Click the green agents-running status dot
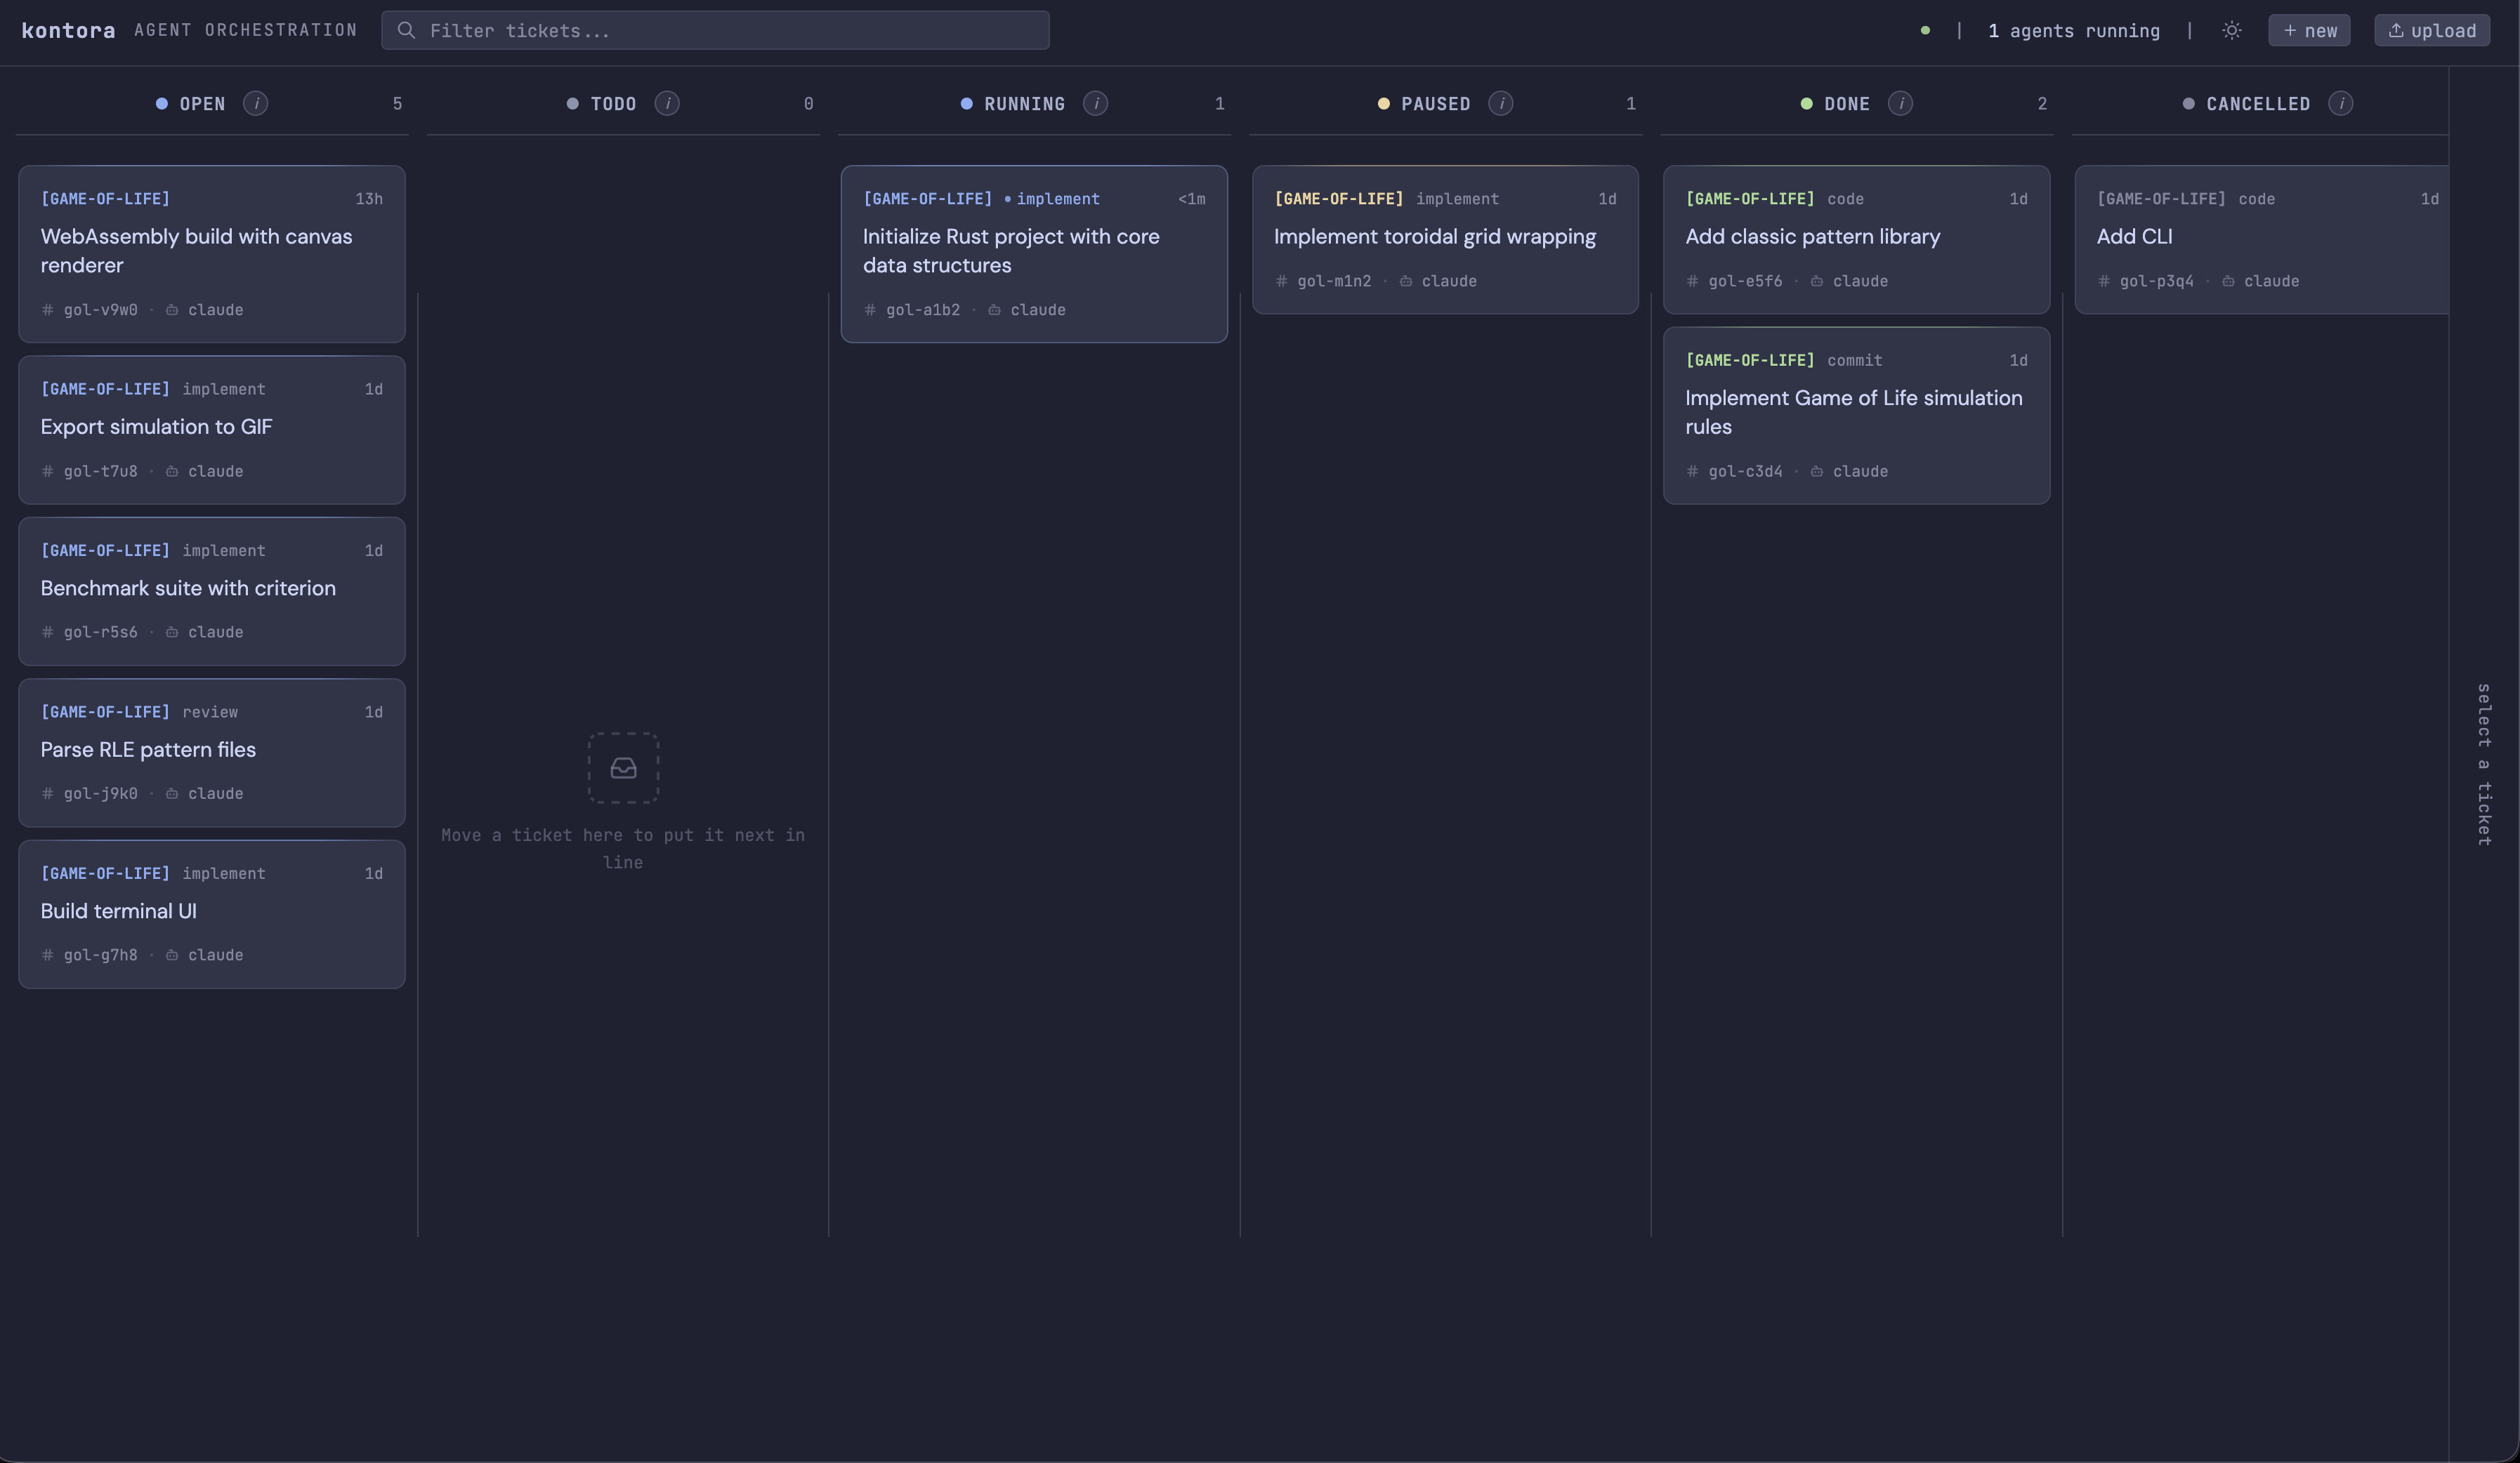 1925,31
